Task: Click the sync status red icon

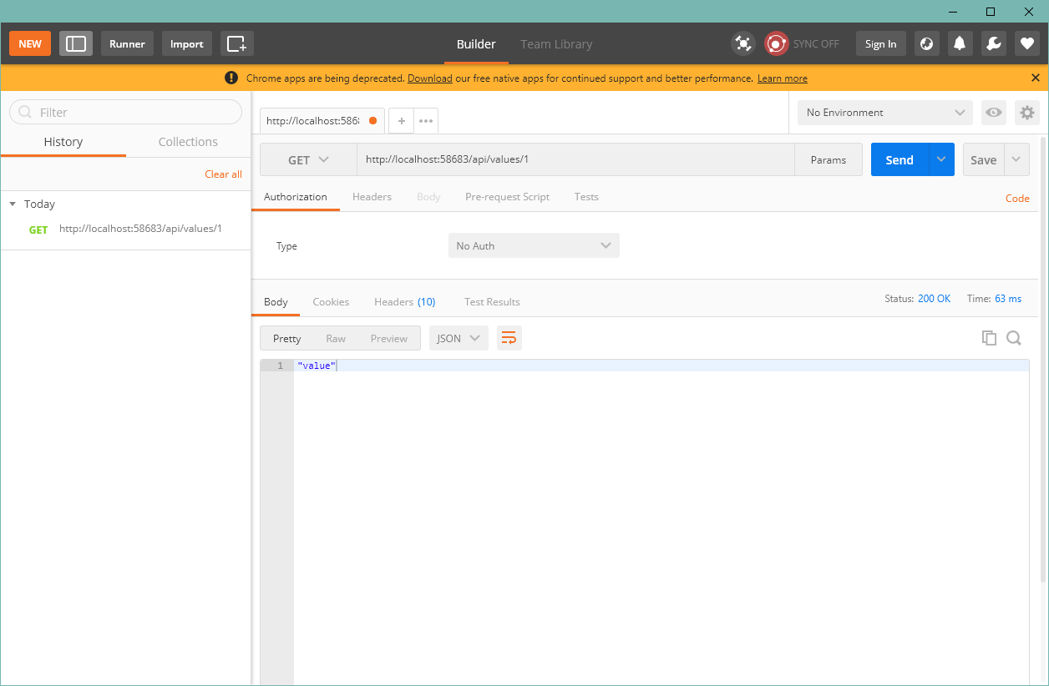Action: click(x=777, y=43)
